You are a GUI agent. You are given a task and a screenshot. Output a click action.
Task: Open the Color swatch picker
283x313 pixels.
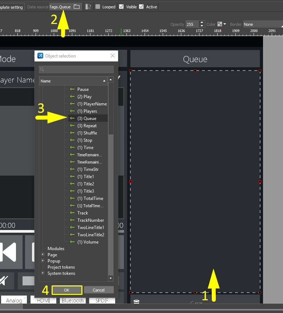(221, 24)
